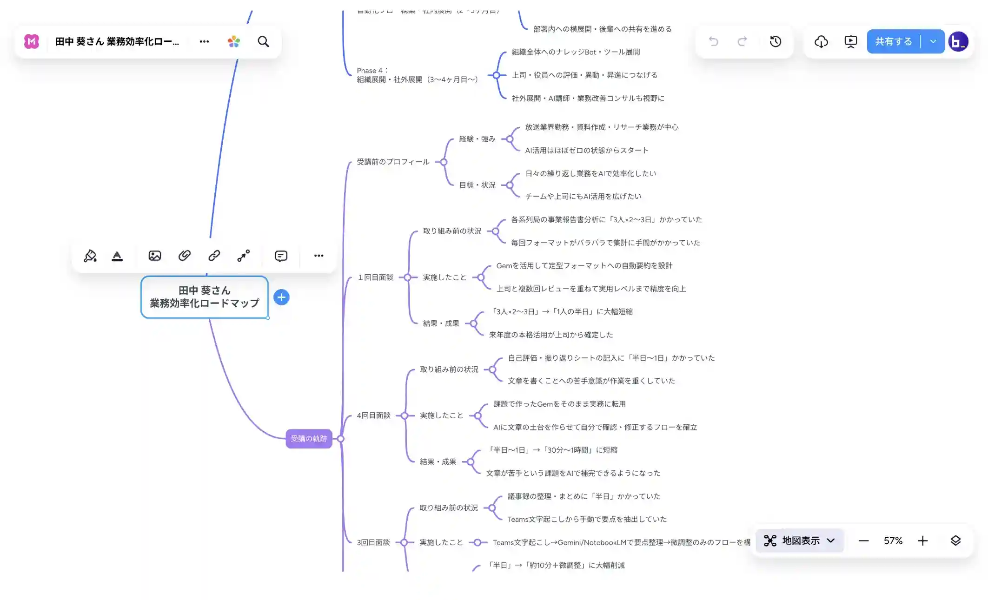Add a comment with the speech bubble icon
This screenshot has height=600, width=988.
[281, 256]
